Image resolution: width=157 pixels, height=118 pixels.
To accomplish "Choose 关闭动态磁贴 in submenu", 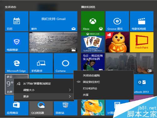I will 104,76.
